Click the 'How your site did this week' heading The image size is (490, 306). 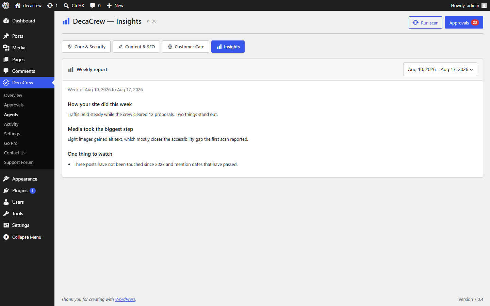(100, 104)
